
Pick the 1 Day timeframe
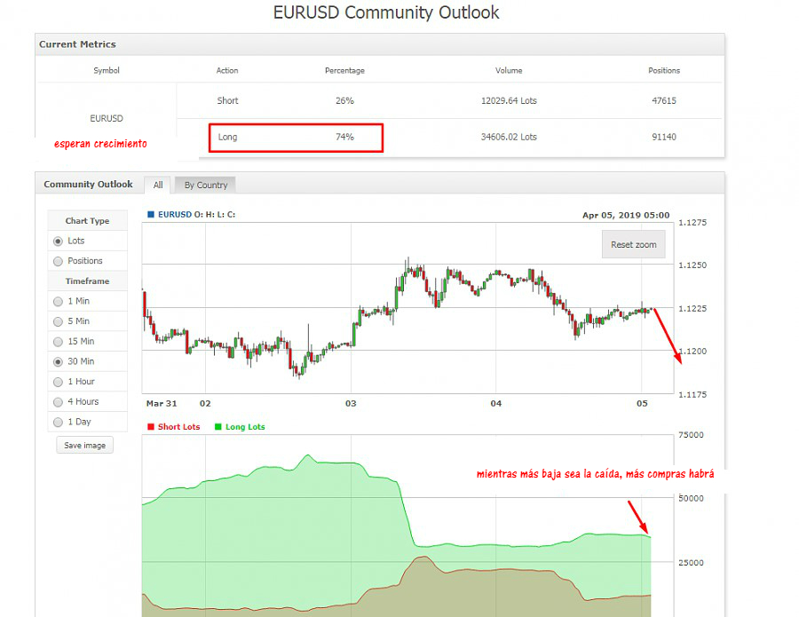59,423
